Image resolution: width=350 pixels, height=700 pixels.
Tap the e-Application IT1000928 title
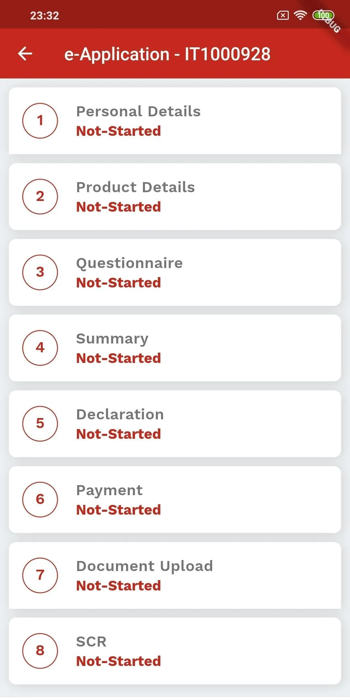pos(167,54)
